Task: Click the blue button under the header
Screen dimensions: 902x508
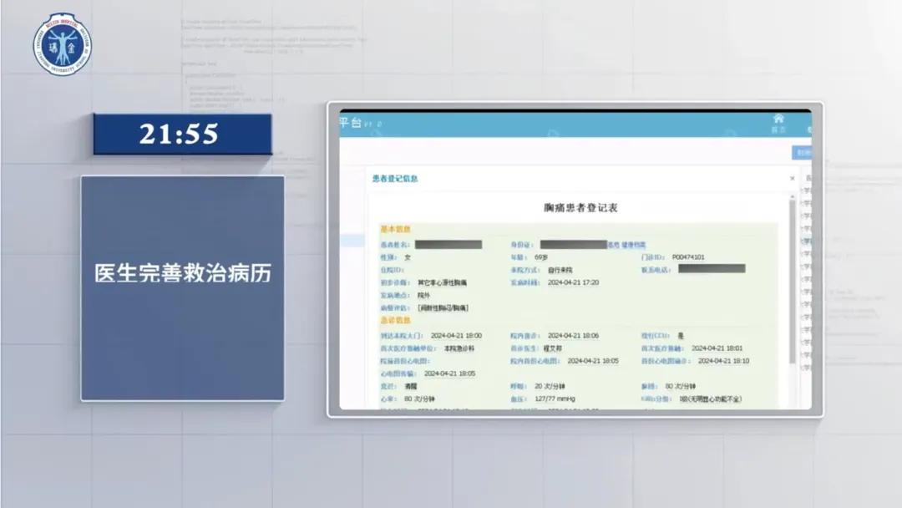Action: (x=801, y=153)
